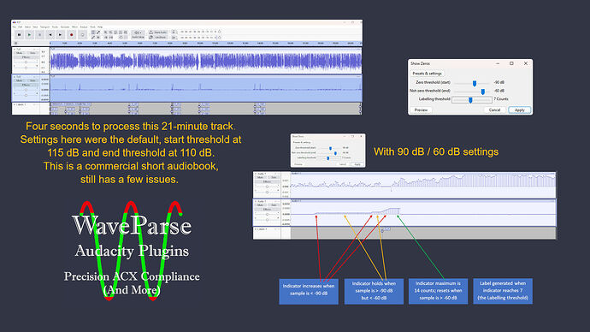This screenshot has height=332, width=590.
Task: Click the label marker in lower window's label track
Action: tap(386, 229)
